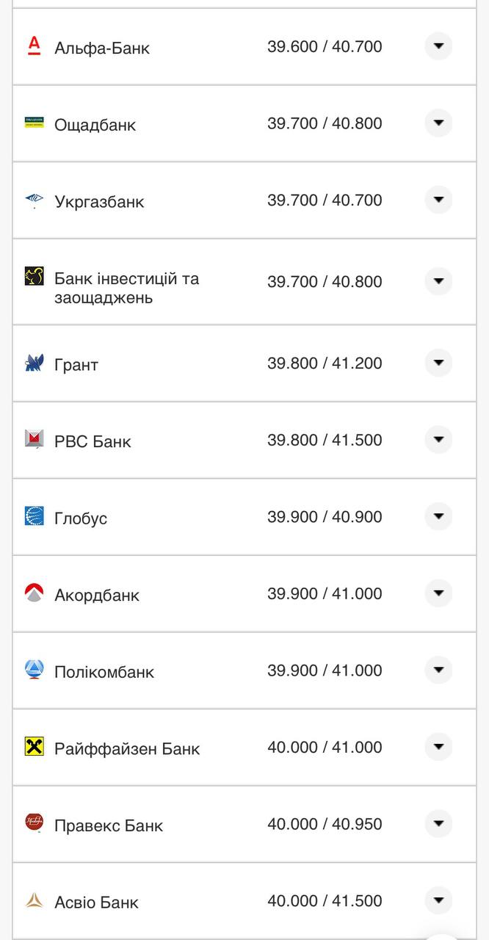This screenshot has width=489, height=940.
Task: Select the Райффайзен Банк yellow logo
Action: (34, 748)
